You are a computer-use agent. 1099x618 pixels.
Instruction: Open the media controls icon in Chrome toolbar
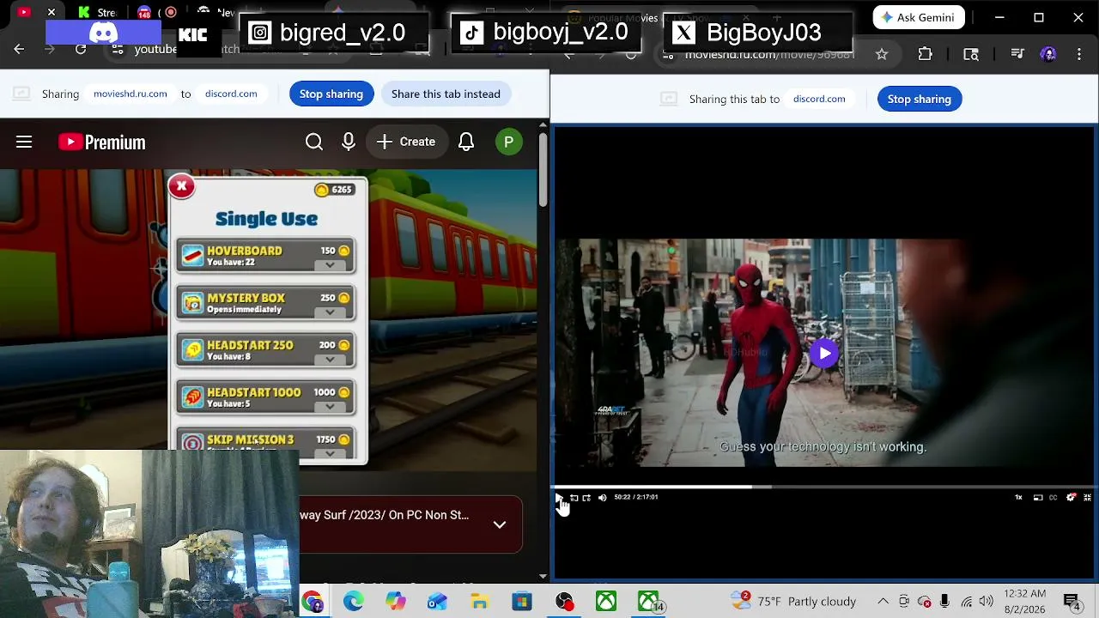(x=1017, y=54)
